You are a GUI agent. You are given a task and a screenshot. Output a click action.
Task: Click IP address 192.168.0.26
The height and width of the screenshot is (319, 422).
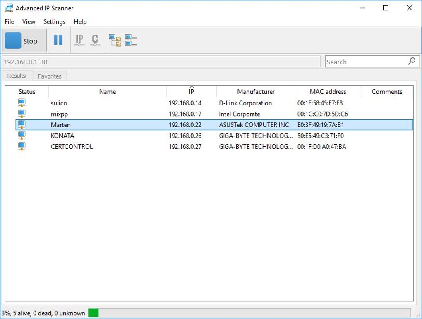click(x=185, y=136)
